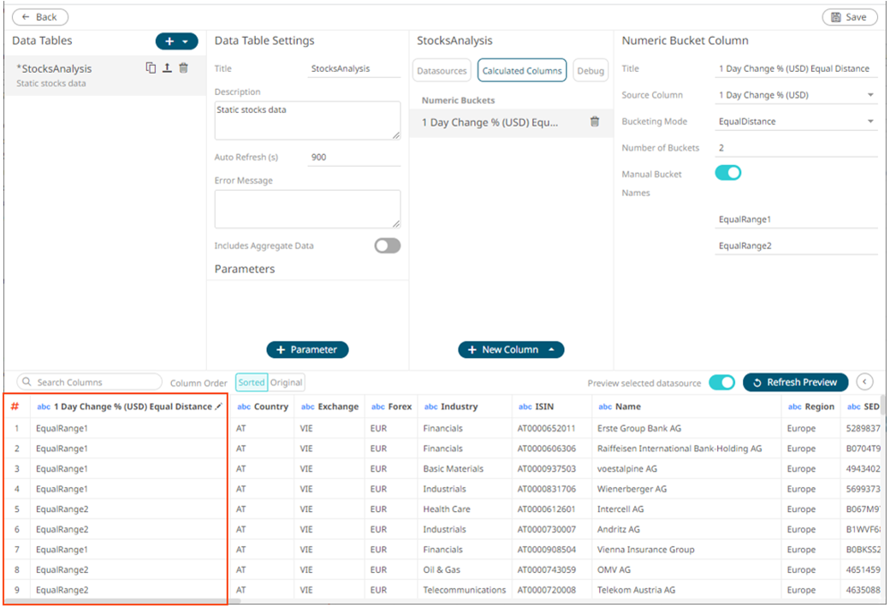This screenshot has height=608, width=890.
Task: Click the search magnifier icon
Action: (x=27, y=382)
